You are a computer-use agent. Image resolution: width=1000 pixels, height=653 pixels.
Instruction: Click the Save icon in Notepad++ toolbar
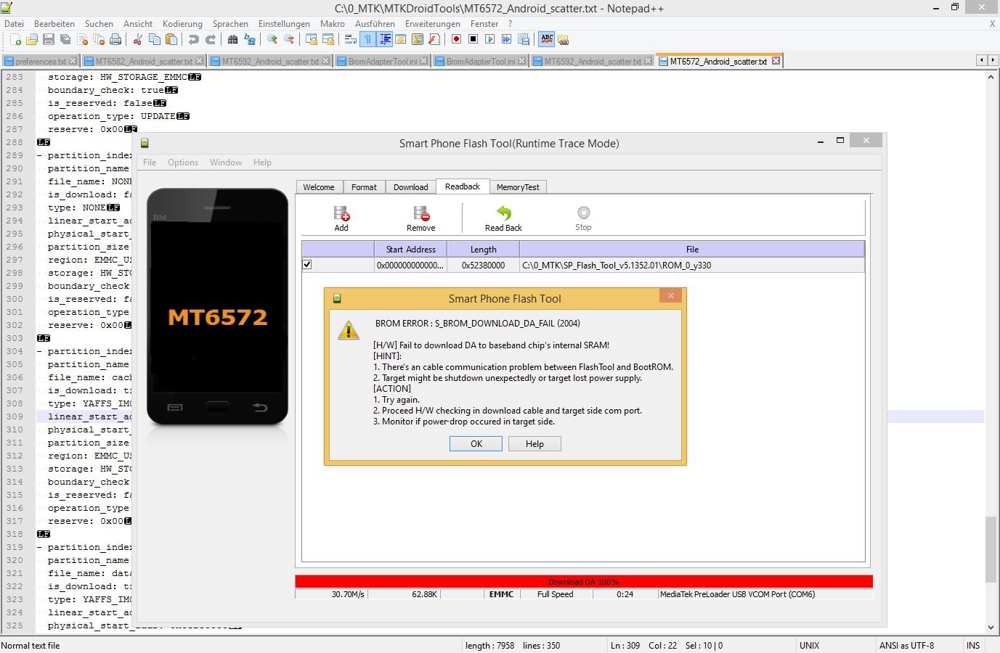tap(49, 39)
